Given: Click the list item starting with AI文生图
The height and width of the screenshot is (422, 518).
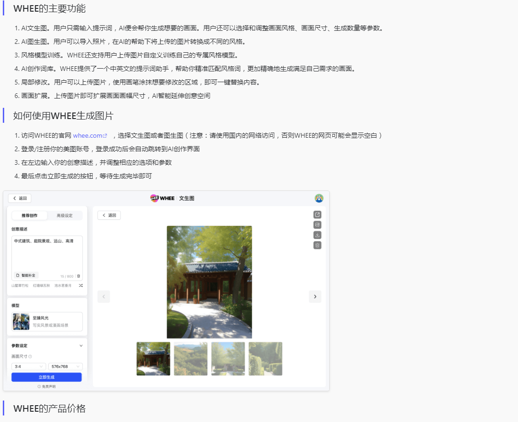Looking at the screenshot, I should pyautogui.click(x=202, y=28).
